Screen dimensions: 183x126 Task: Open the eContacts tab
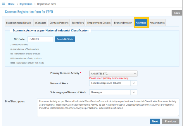coord(40,23)
